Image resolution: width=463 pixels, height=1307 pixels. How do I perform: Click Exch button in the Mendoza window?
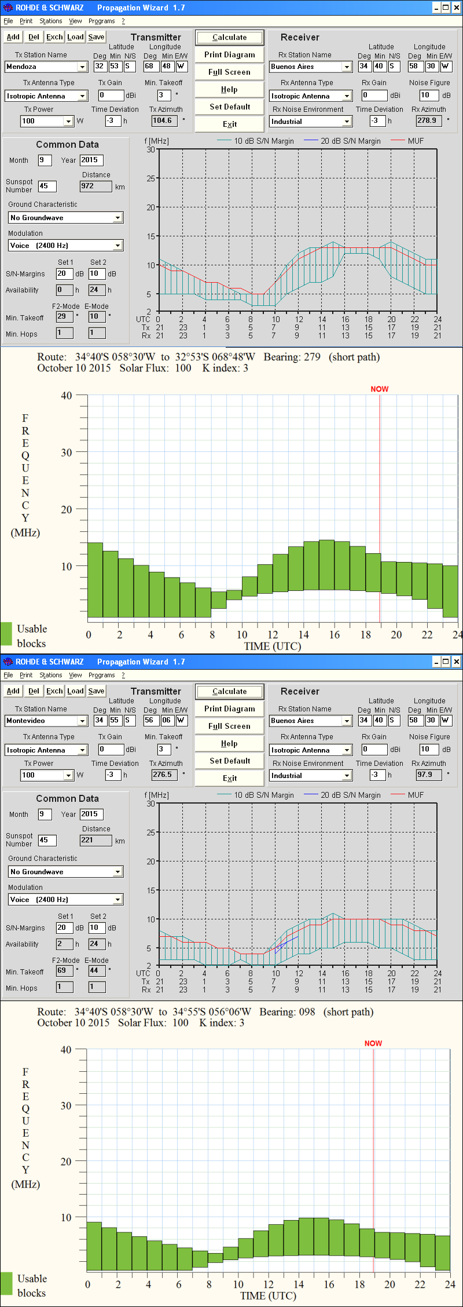pyautogui.click(x=55, y=37)
